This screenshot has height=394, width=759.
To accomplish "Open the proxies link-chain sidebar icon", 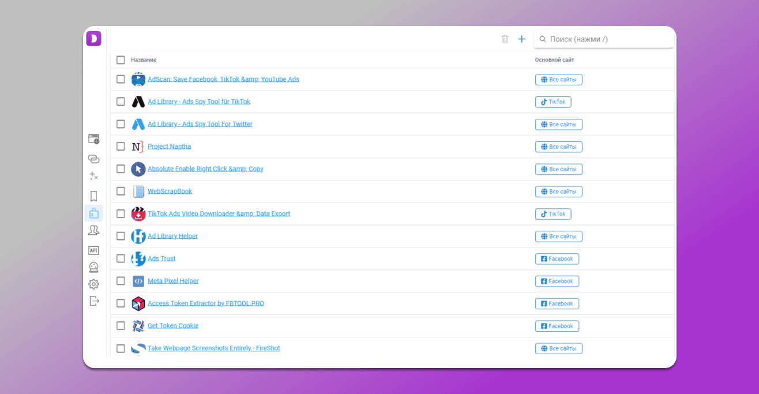I will click(x=93, y=159).
